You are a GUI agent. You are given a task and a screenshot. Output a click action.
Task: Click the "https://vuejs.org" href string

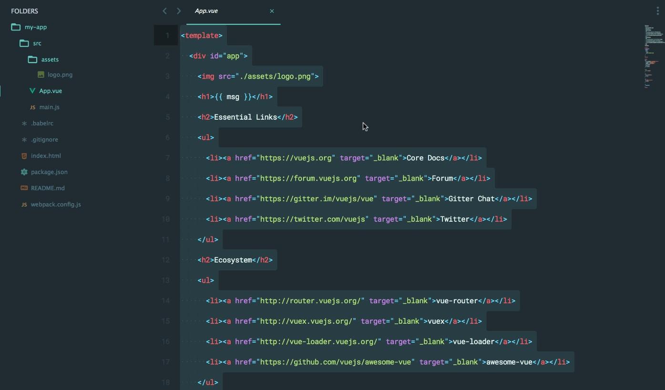pos(296,158)
